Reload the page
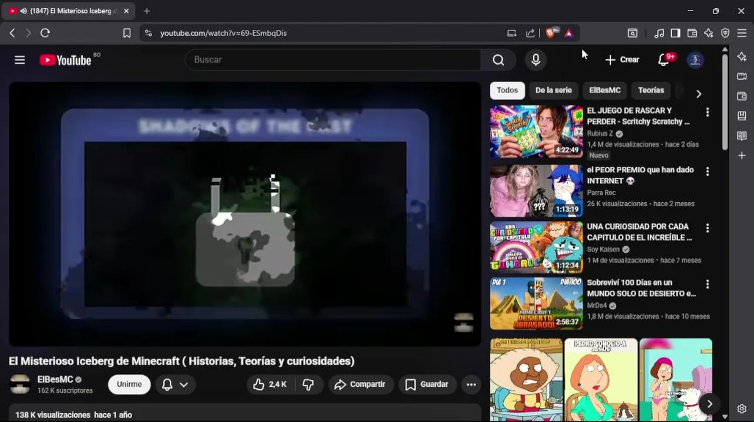The image size is (754, 422). click(45, 33)
